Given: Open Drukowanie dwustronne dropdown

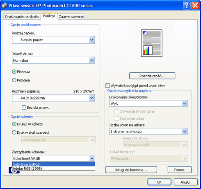Looking at the screenshot, I should point(148,103).
